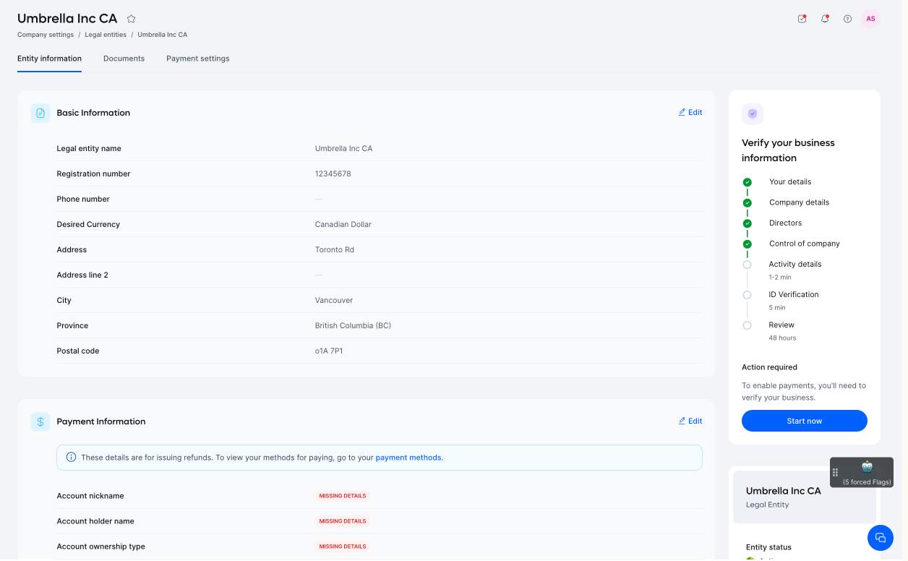This screenshot has width=908, height=561.
Task: Switch to the Payment settings tab
Action: (x=197, y=59)
